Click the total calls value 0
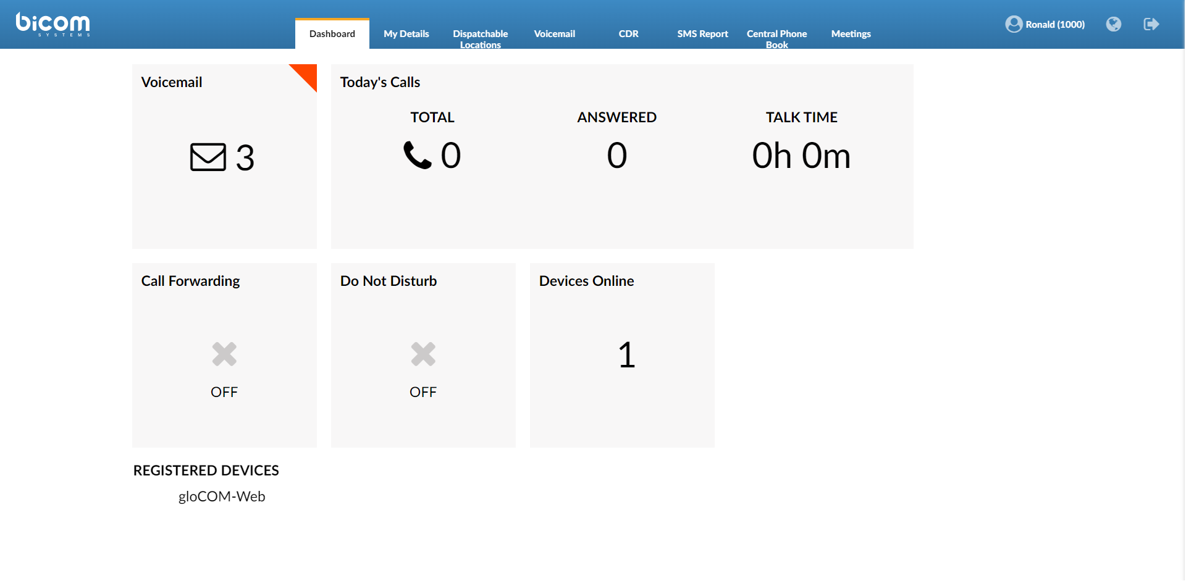1186x581 pixels. [x=451, y=155]
